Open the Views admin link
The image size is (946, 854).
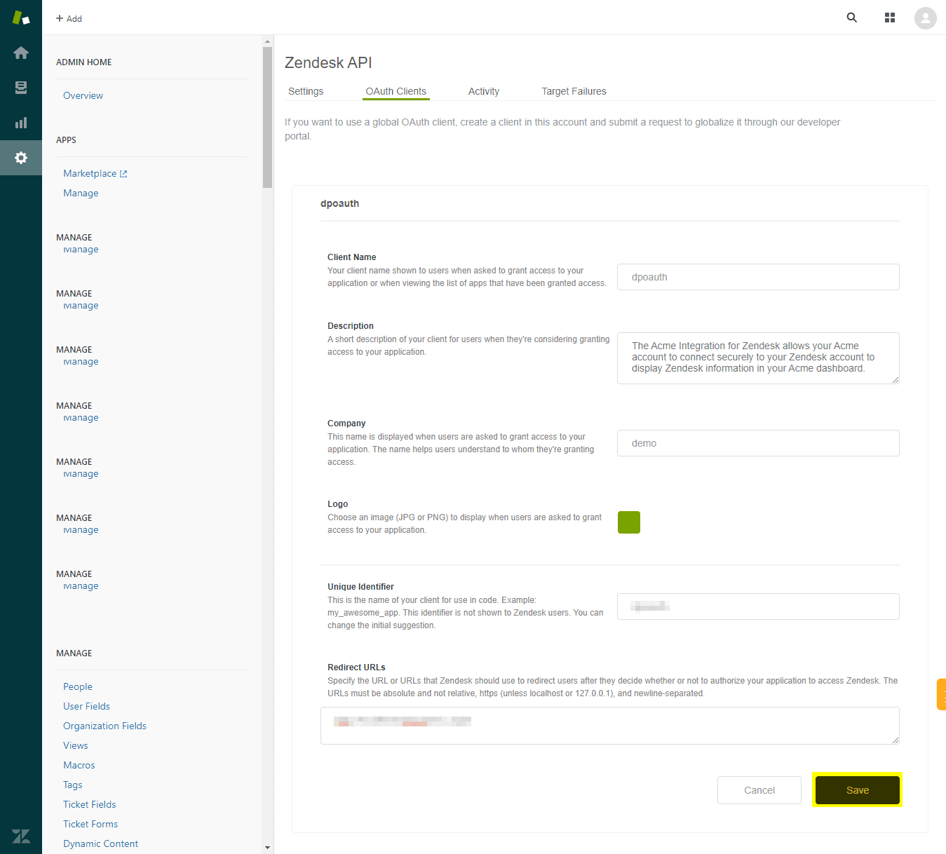[76, 745]
